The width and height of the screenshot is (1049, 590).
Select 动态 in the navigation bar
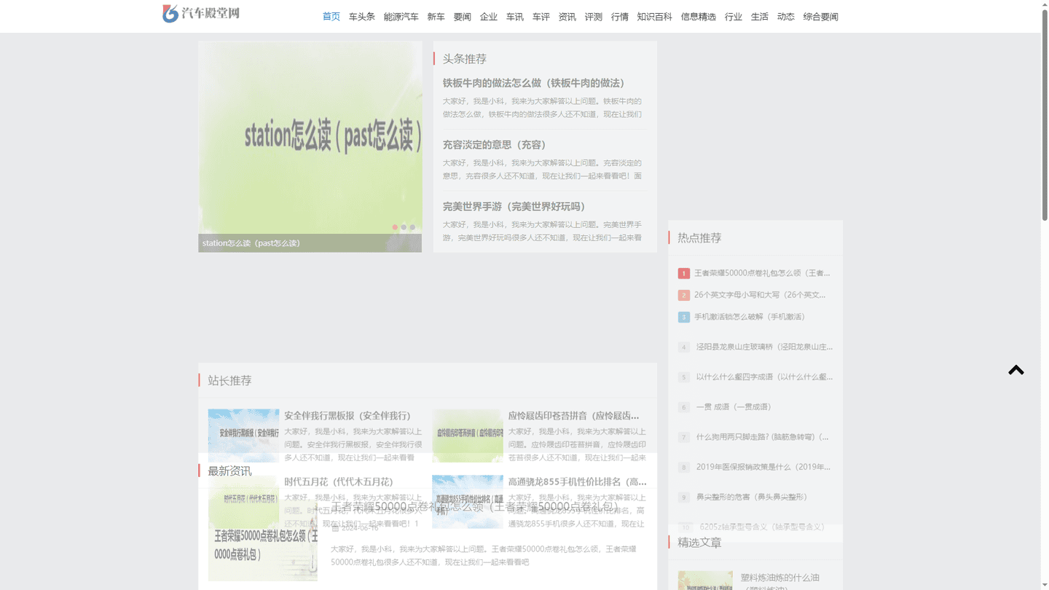click(786, 17)
